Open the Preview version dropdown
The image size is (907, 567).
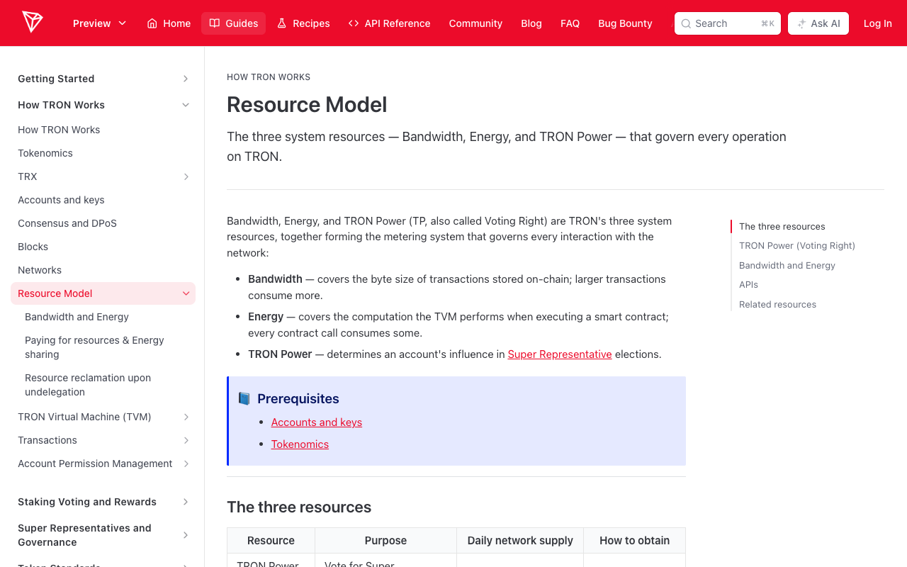click(100, 23)
